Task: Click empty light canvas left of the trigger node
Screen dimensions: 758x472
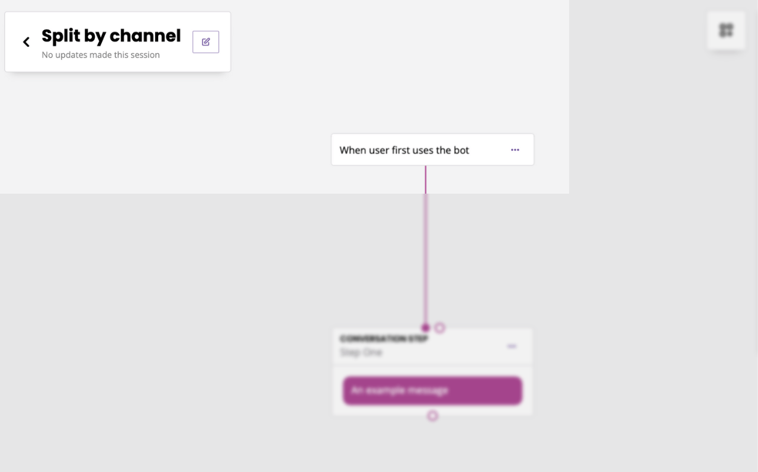Action: [x=166, y=142]
